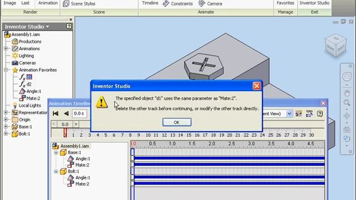Select Angle:1 under Bolt:1 in timeline
This screenshot has width=356, height=200.
83,178
